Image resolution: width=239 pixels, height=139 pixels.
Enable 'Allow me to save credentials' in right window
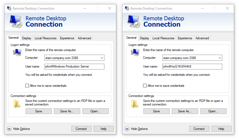pyautogui.click(x=145, y=86)
